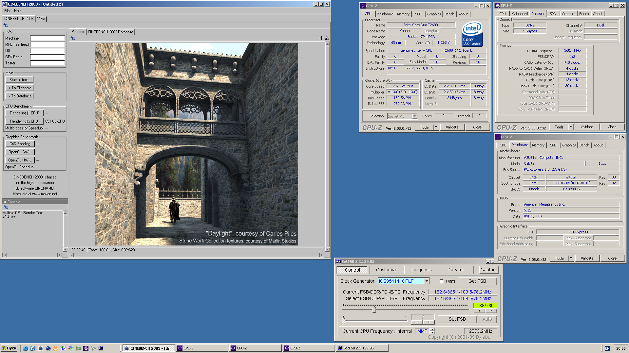Click the pin icon in the Console panel
This screenshot has height=353, width=629.
(x=6, y=207)
